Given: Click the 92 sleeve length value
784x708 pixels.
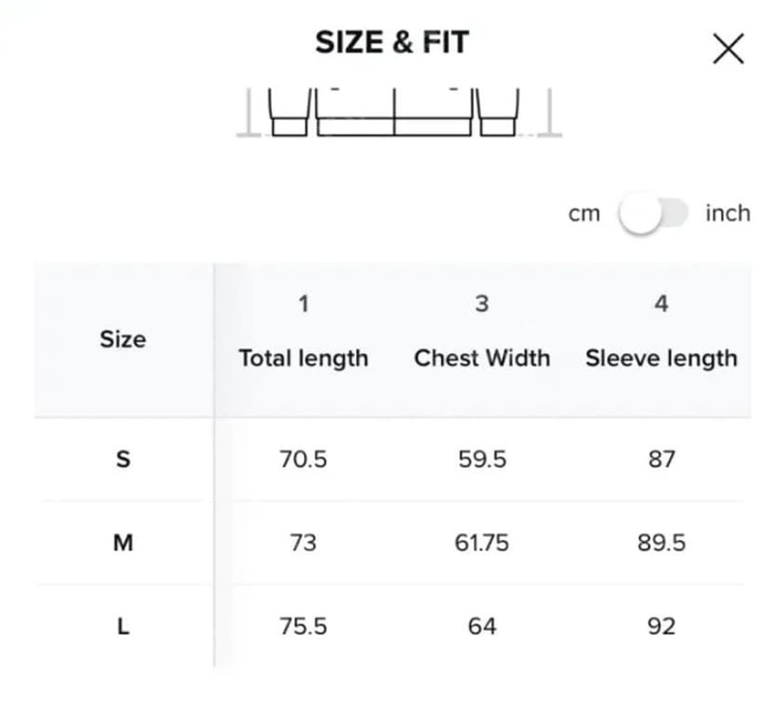Looking at the screenshot, I should [x=661, y=627].
